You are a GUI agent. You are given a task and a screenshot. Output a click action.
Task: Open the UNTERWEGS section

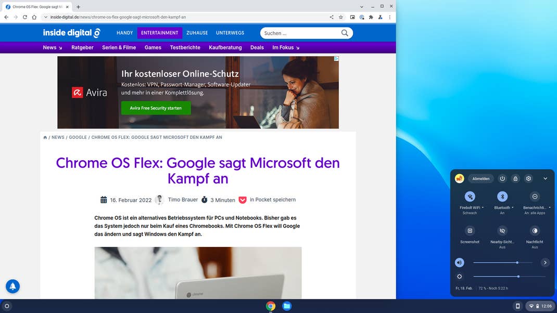pos(230,33)
